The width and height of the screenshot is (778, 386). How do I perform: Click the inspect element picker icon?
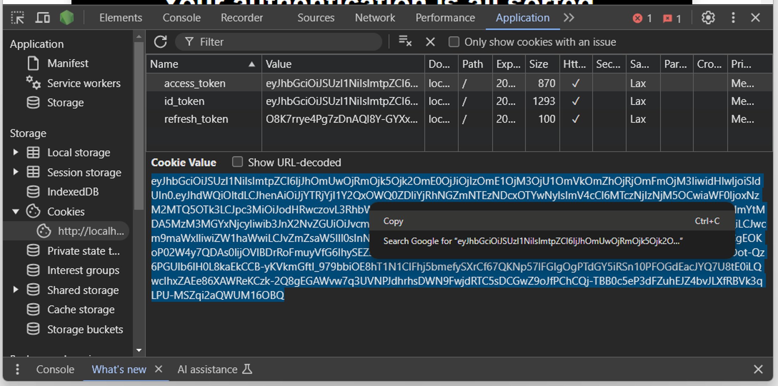coord(17,18)
